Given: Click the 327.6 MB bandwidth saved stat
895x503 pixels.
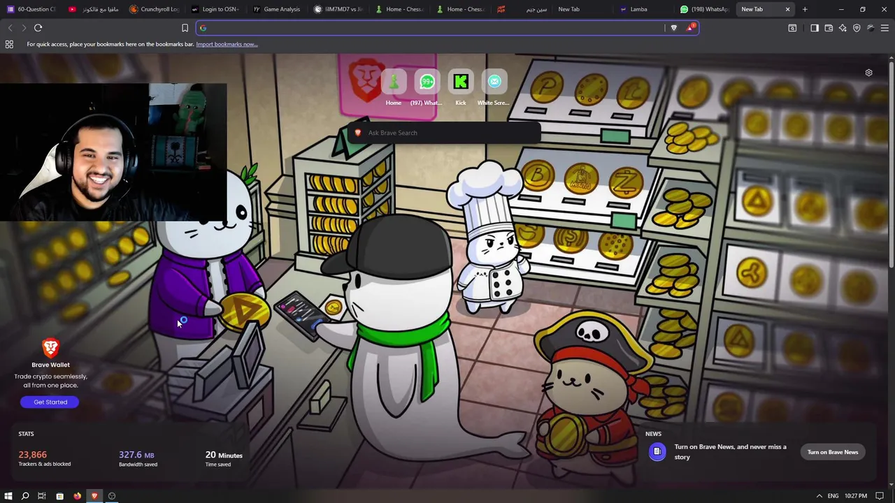Looking at the screenshot, I should coord(138,458).
